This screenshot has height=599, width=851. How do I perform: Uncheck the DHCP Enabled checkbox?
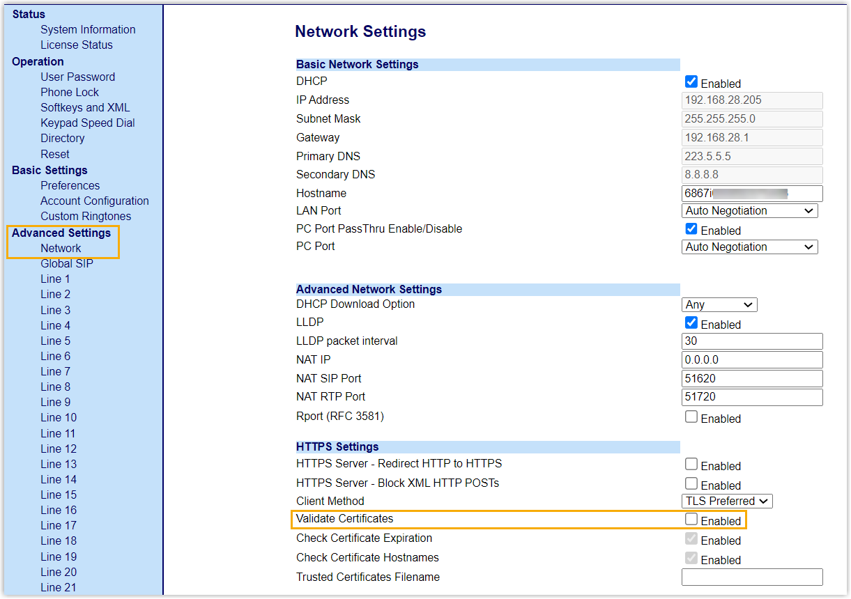(691, 82)
